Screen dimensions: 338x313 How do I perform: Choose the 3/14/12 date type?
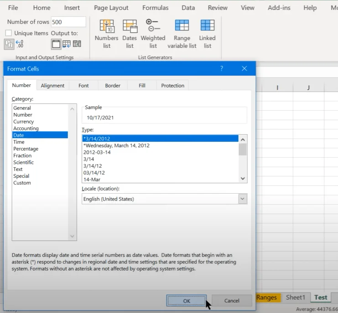click(161, 166)
